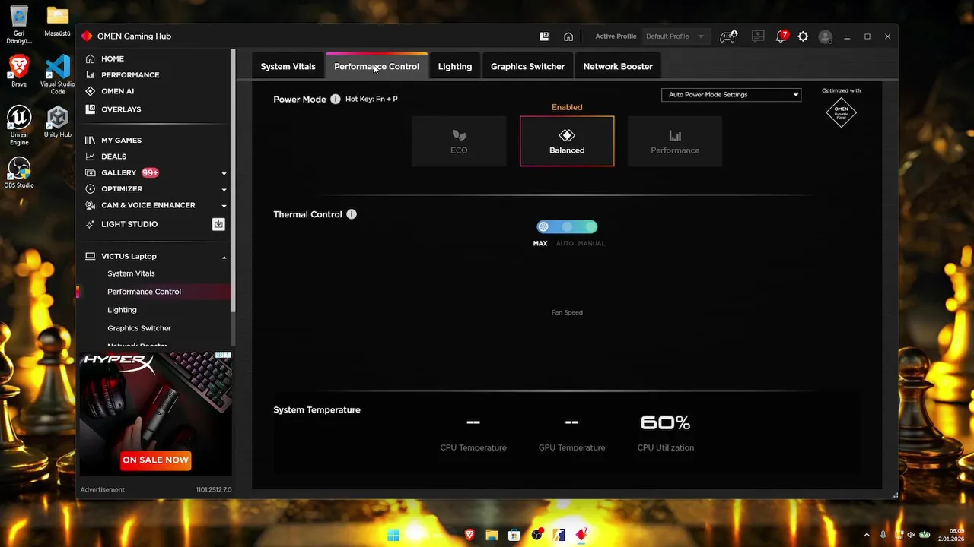Select Graphics Switcher in sidebar tree

pyautogui.click(x=139, y=328)
